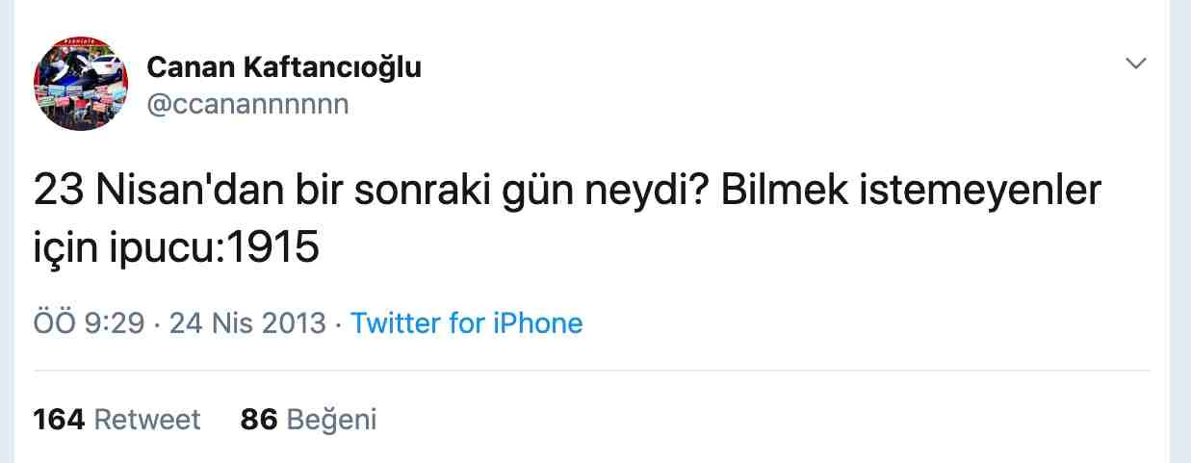
Task: Expand the tweet options chevron
Action: pyautogui.click(x=1136, y=64)
